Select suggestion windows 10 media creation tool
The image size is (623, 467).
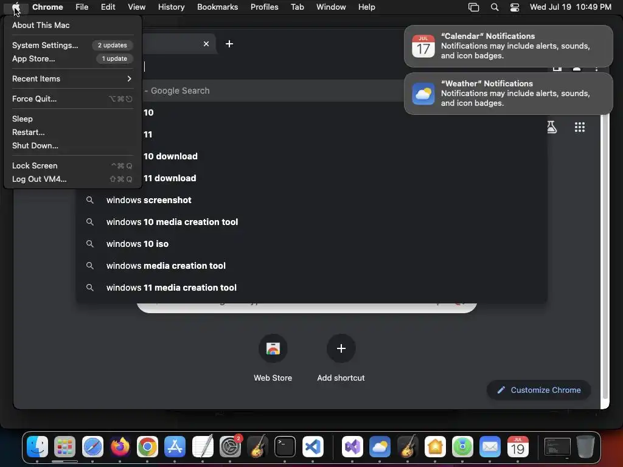[x=311, y=222]
